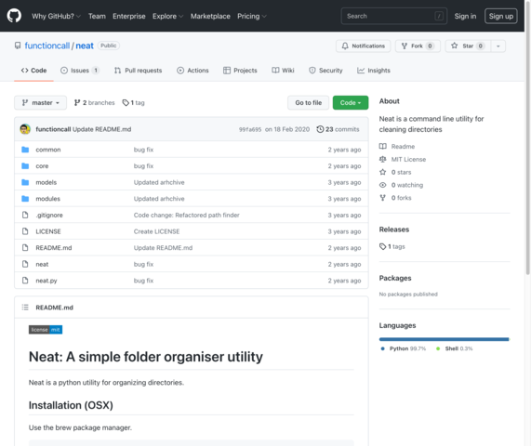The image size is (531, 446).
Task: Click the README table of contents icon
Action: coord(25,308)
